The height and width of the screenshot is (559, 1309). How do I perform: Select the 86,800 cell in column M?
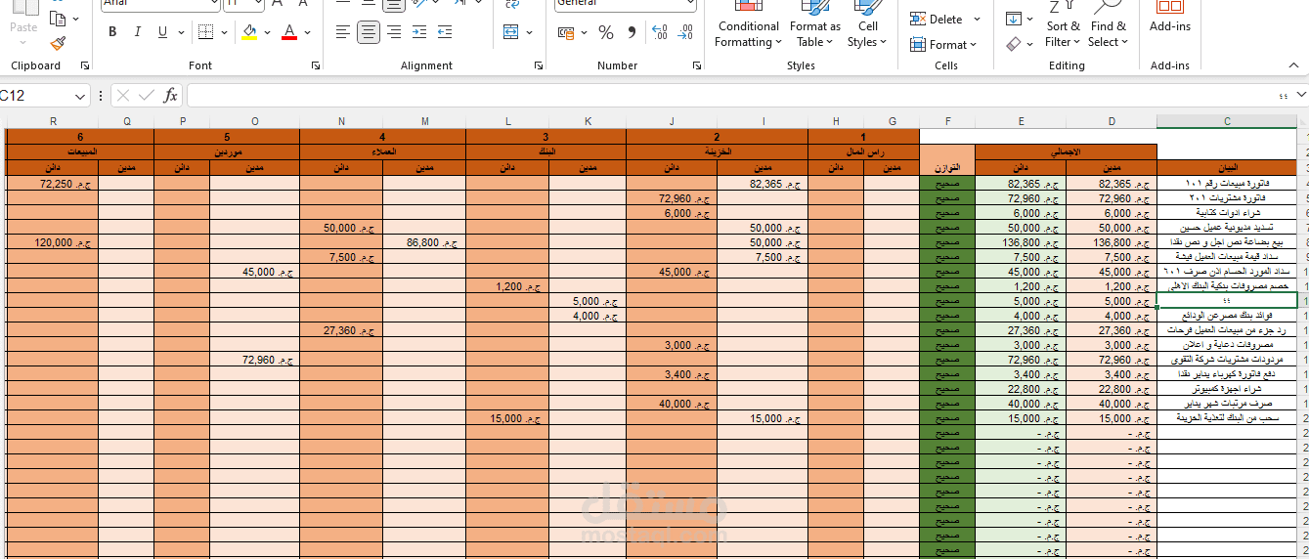pyautogui.click(x=424, y=241)
